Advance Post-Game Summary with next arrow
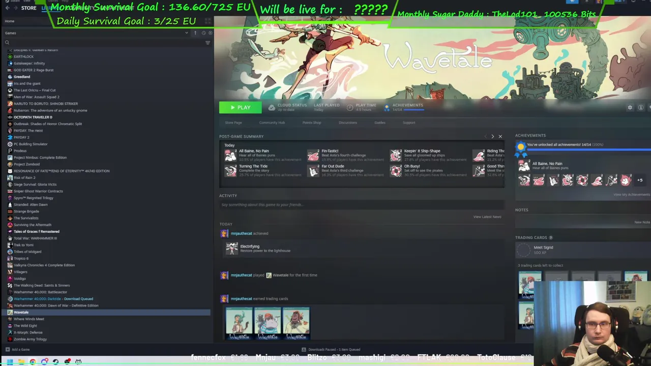The width and height of the screenshot is (651, 366). [492, 136]
